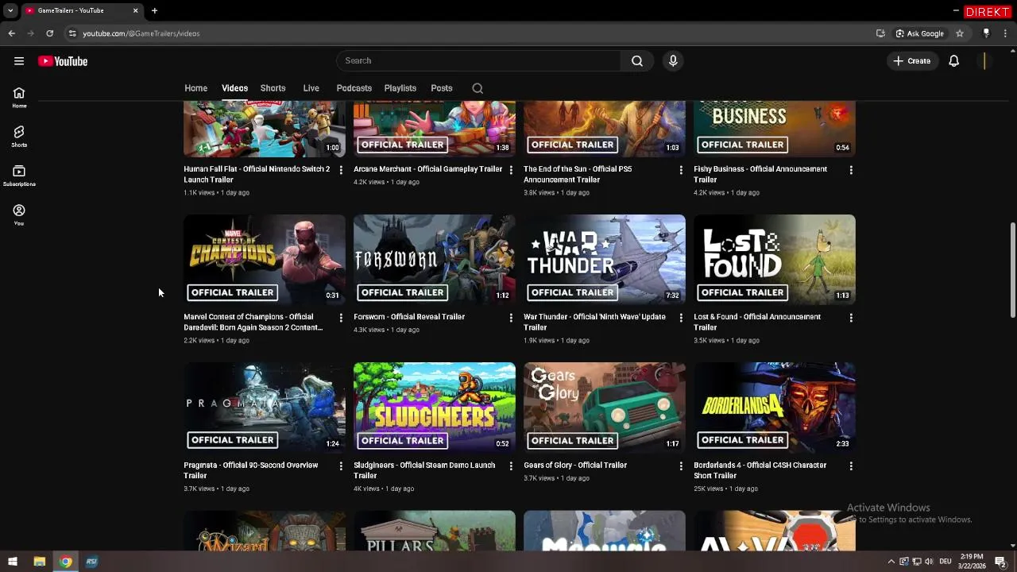Search within channel using magnifier icon
This screenshot has width=1017, height=572.
click(x=478, y=88)
